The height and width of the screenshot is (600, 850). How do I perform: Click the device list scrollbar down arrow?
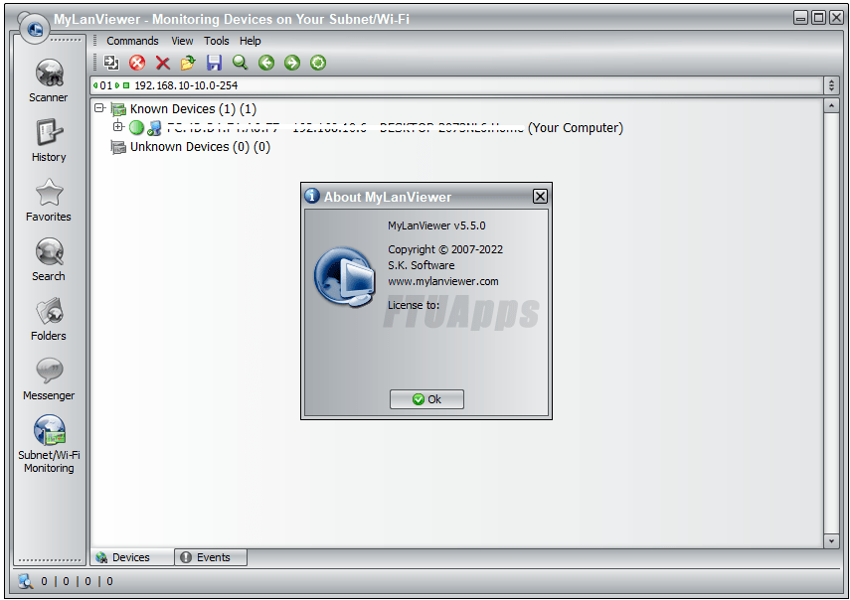[x=831, y=540]
